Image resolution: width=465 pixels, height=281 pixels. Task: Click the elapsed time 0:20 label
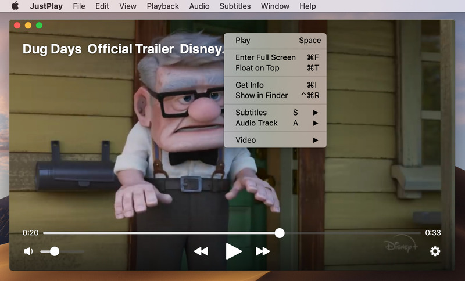[x=31, y=233]
